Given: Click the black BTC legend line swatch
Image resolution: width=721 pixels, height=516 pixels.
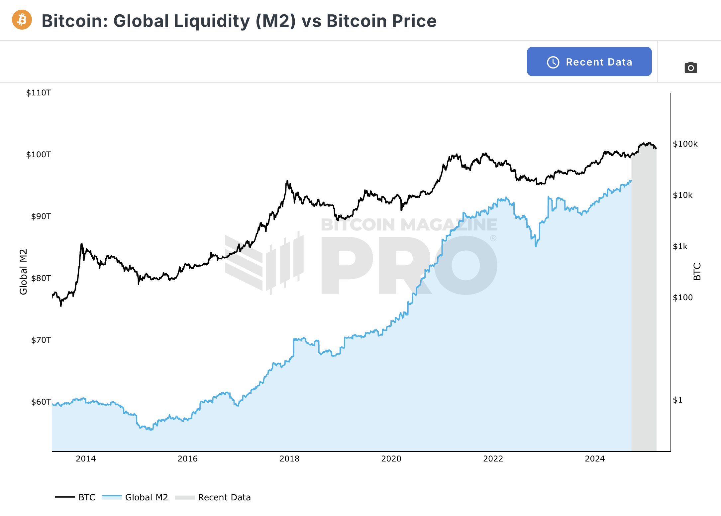Looking at the screenshot, I should (x=65, y=497).
